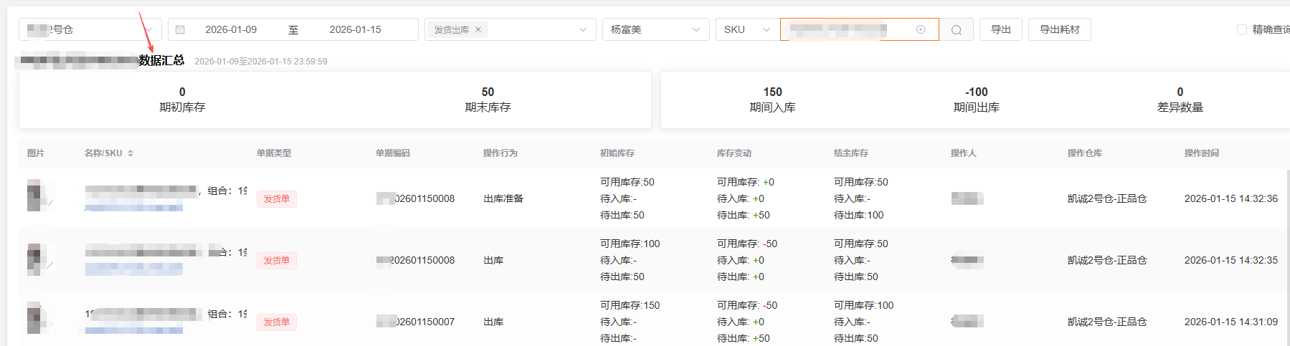This screenshot has width=1290, height=346.
Task: Click the 发货单 tag in first row
Action: pos(276,199)
